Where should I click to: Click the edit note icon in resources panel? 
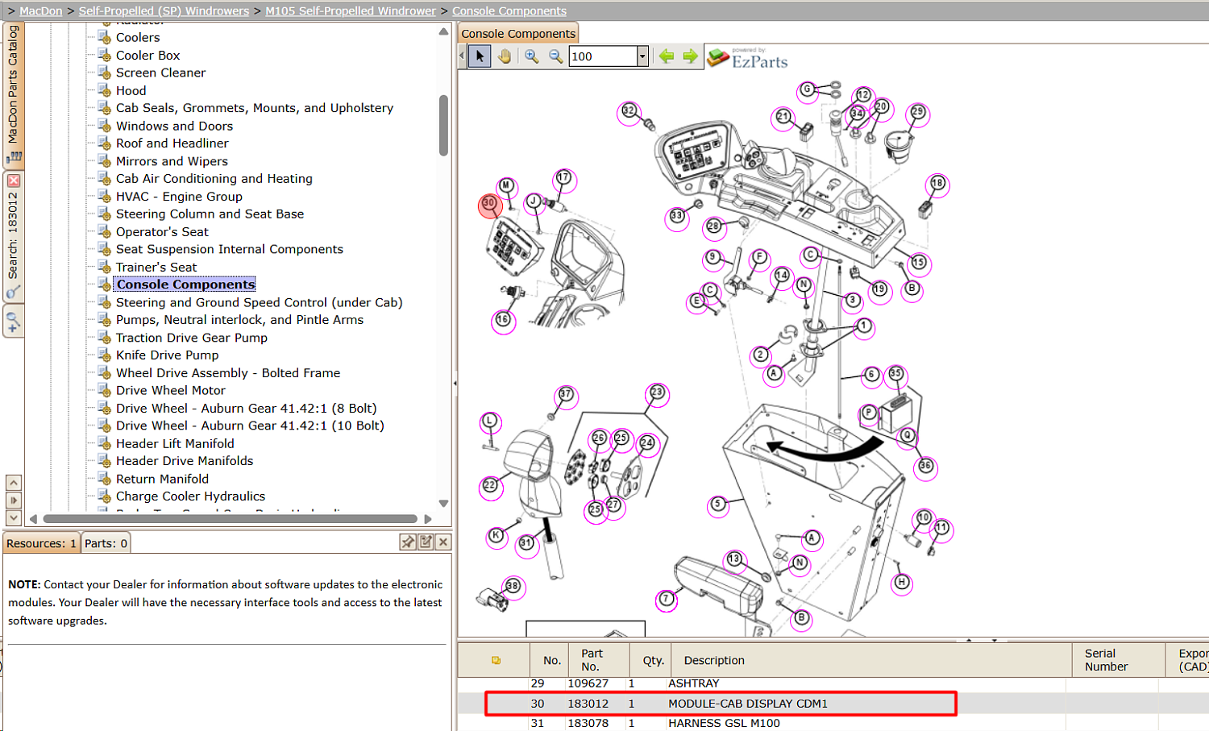426,542
